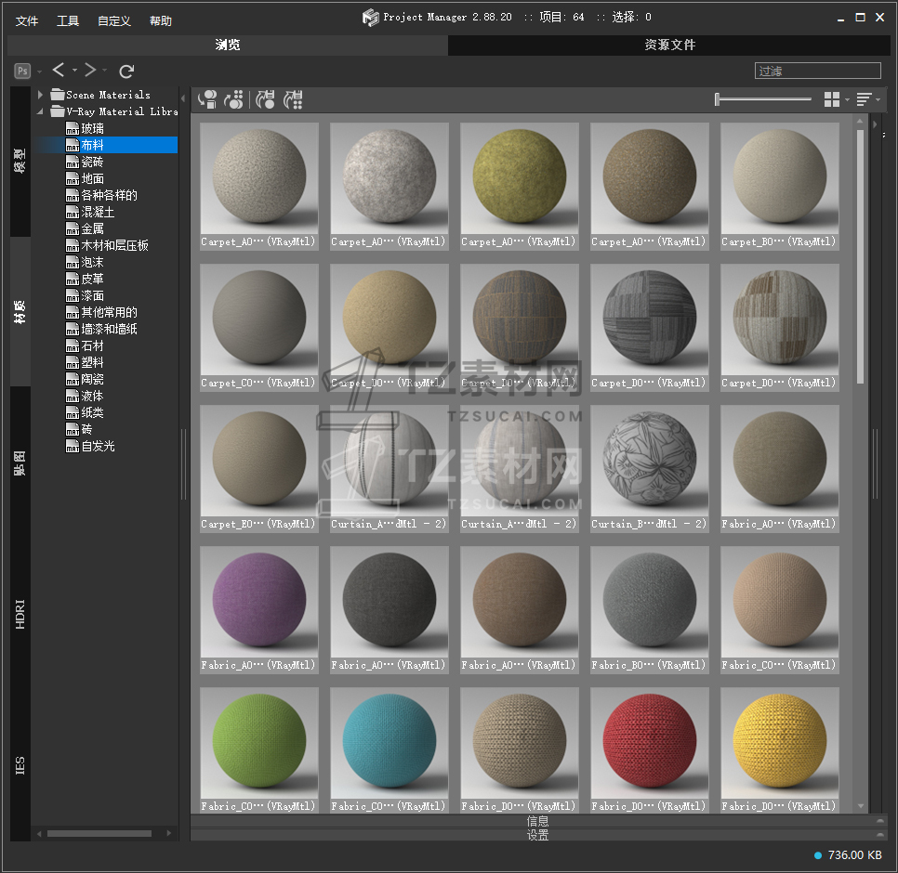The image size is (898, 873).
Task: Open the sort order lines icon
Action: click(x=864, y=99)
